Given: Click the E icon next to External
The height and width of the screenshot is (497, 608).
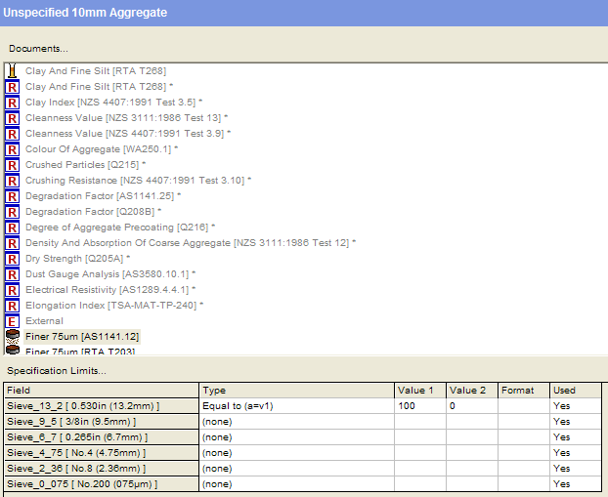Looking at the screenshot, I should (x=13, y=321).
